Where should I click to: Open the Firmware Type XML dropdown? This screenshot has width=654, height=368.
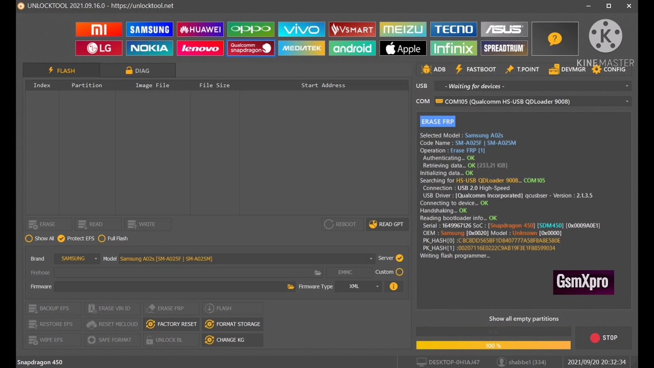[358, 287]
